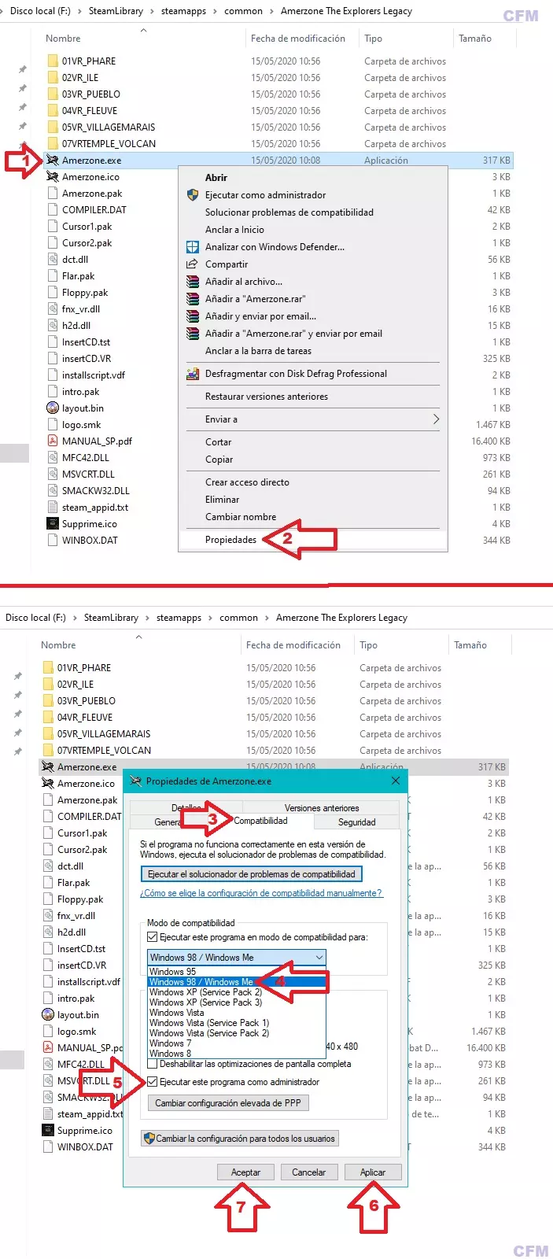Choose Windows Vista (Service Pack 2) from the list
The height and width of the screenshot is (1259, 553).
236,1033
